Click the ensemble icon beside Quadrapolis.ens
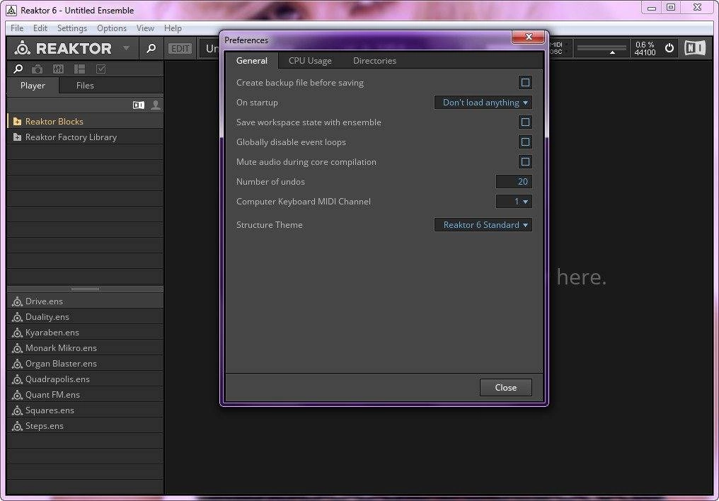 (18, 379)
